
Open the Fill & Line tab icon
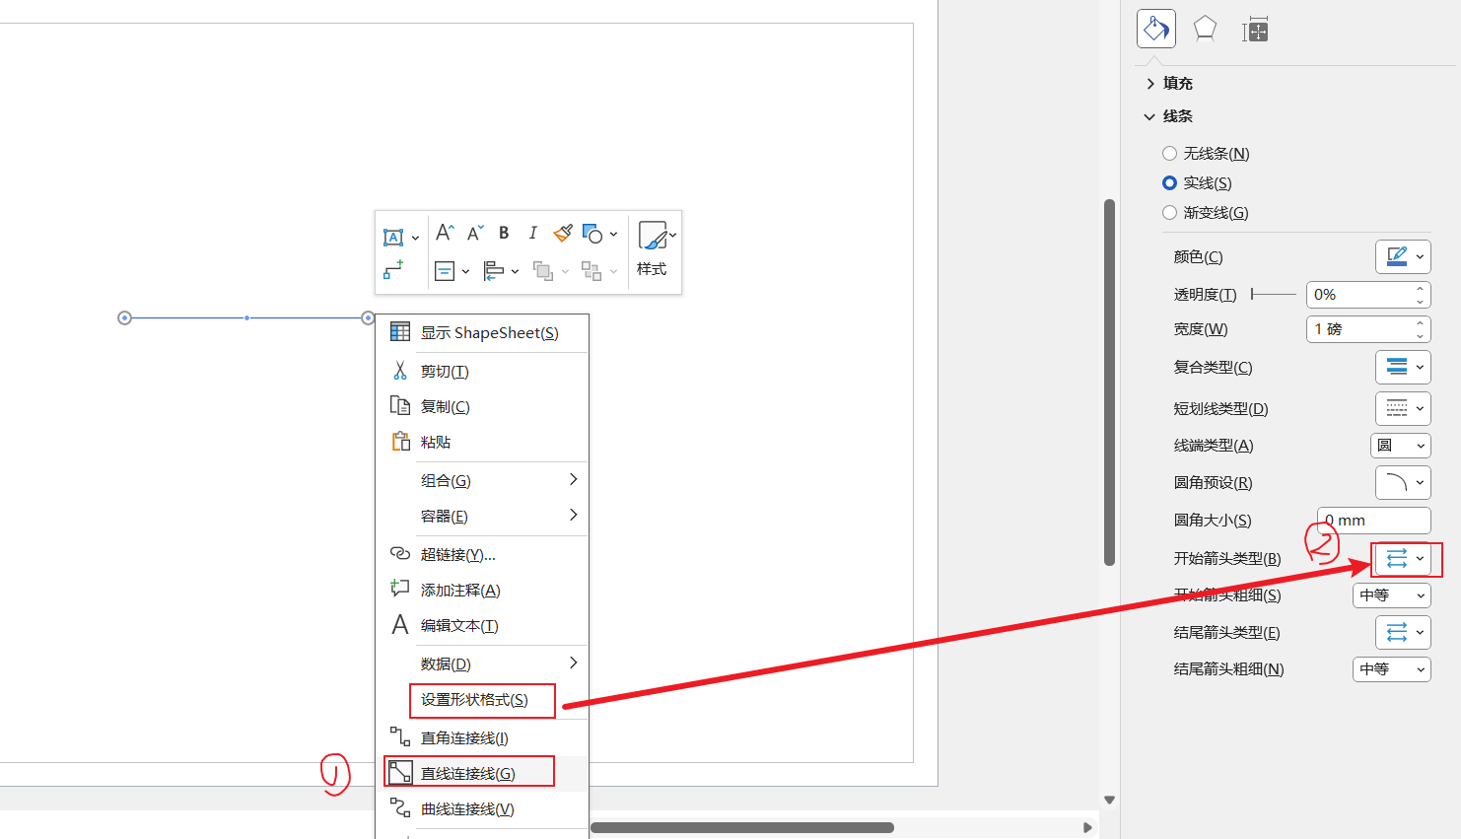(x=1155, y=29)
